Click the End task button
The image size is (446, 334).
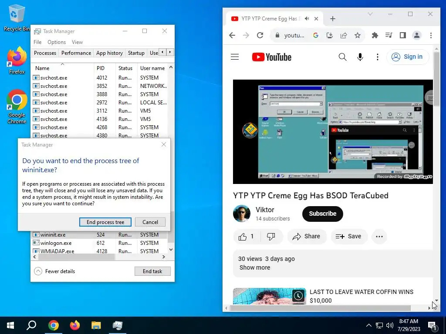(x=152, y=271)
